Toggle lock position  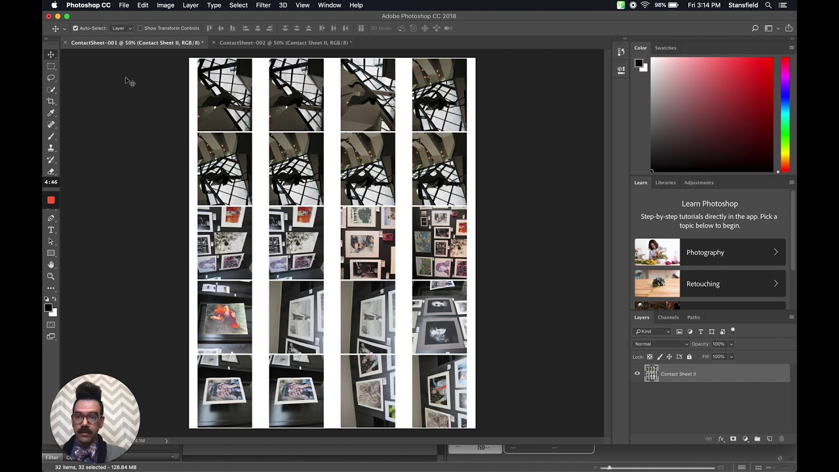(669, 357)
